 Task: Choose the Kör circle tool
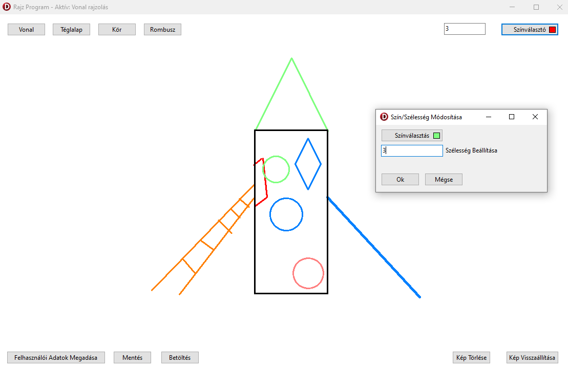tap(117, 30)
